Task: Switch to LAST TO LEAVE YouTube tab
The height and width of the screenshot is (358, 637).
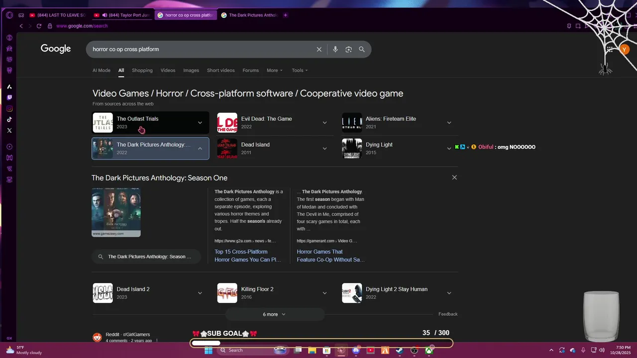Action: coord(58,15)
